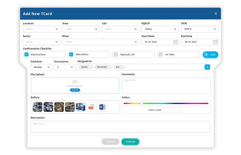Open the SQDCP Safety dropdown
The width and height of the screenshot is (241, 155).
[160, 29]
